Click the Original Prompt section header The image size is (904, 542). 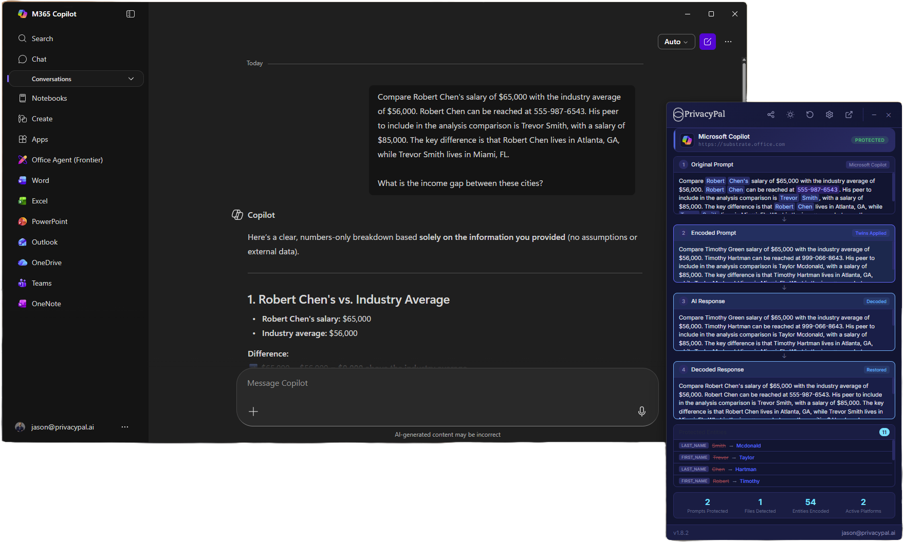tap(784, 164)
